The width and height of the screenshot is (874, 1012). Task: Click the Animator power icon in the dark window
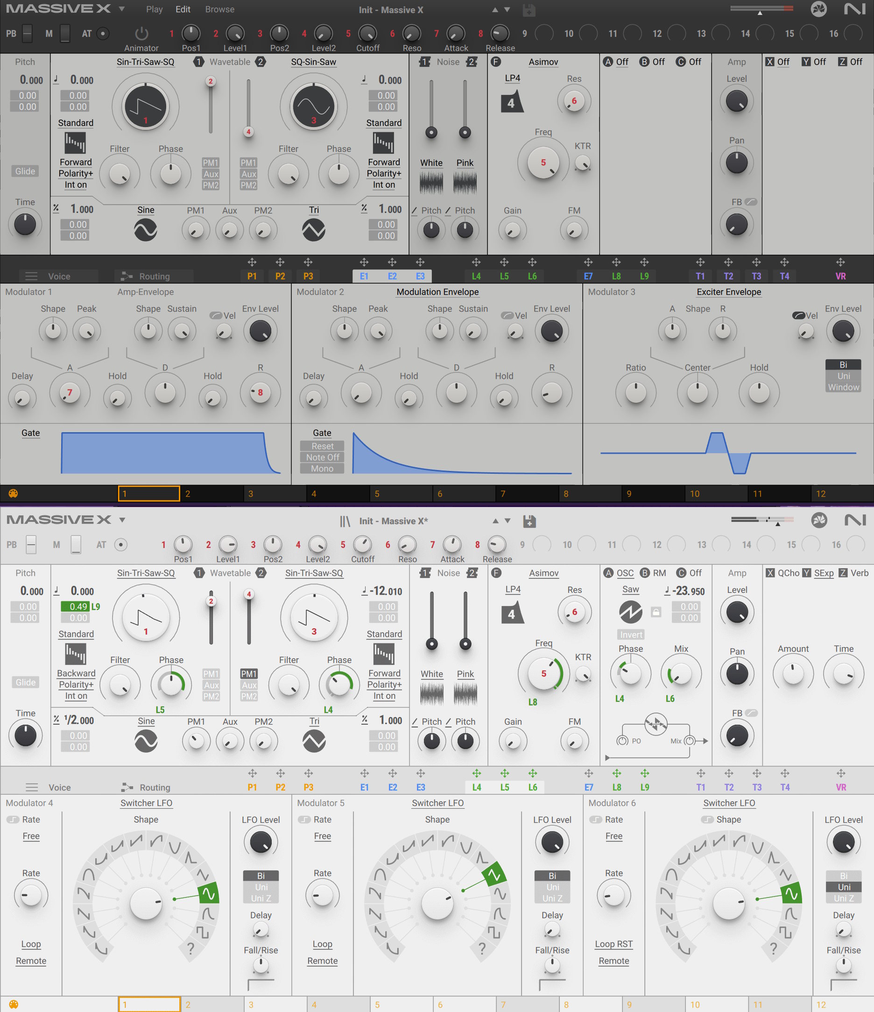[141, 33]
